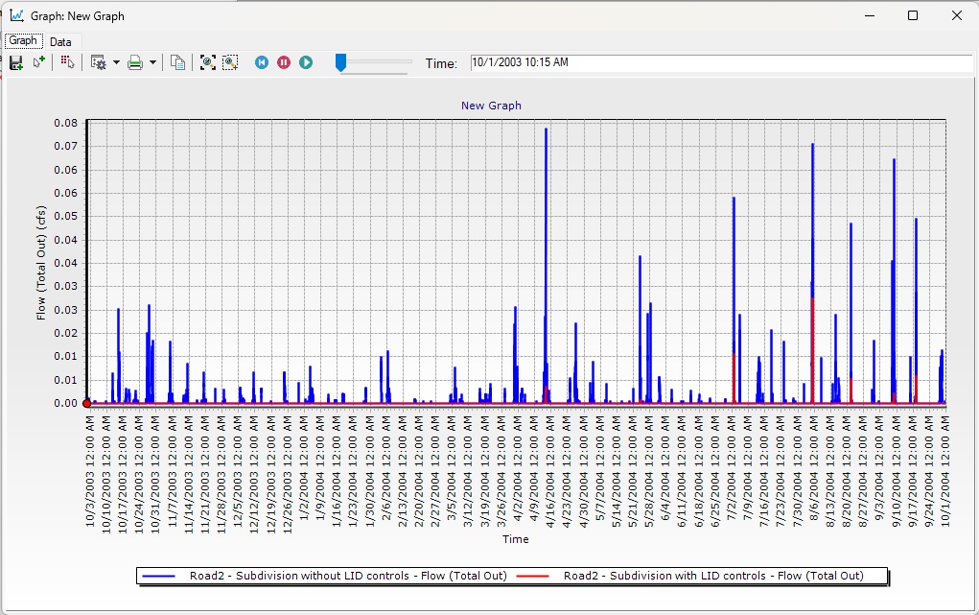Expand the print dropdown arrow
The image size is (979, 615).
pos(152,63)
